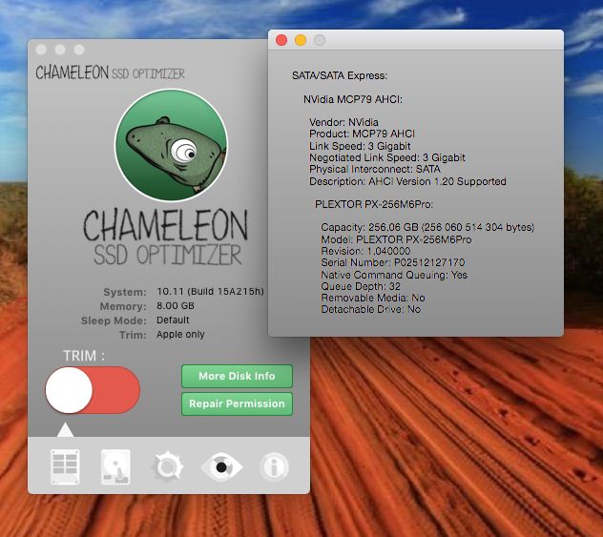Click the 'TRIM :' label above the switch

pyautogui.click(x=84, y=356)
